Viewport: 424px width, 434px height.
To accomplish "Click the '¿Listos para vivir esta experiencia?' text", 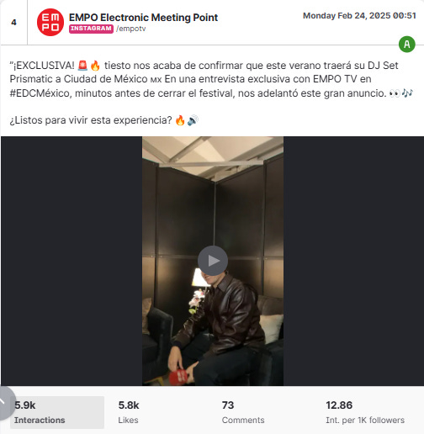I will click(91, 120).
